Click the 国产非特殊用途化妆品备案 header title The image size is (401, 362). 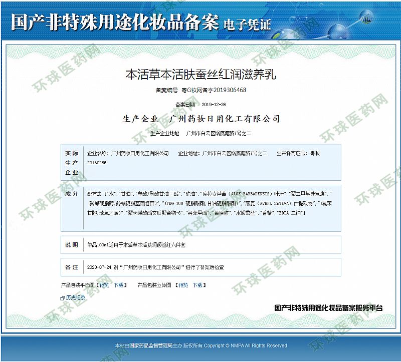pyautogui.click(x=114, y=23)
